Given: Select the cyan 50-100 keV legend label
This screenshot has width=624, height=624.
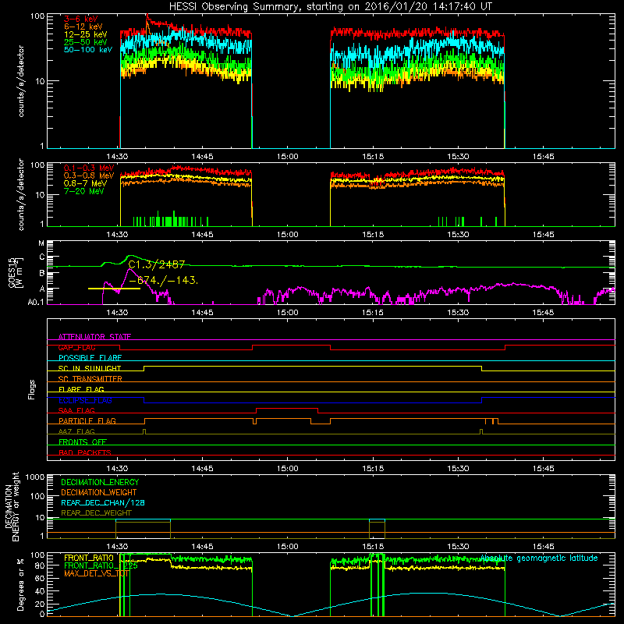Looking at the screenshot, I should click(88, 50).
